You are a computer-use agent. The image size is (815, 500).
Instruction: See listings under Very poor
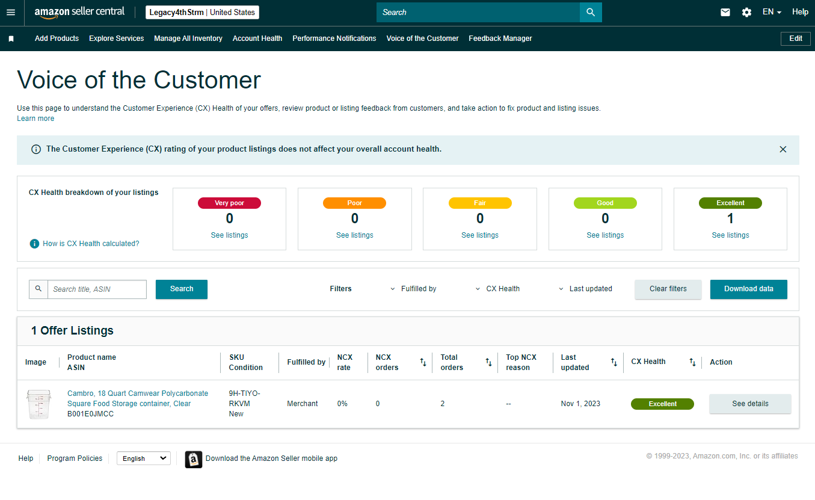[x=229, y=235]
